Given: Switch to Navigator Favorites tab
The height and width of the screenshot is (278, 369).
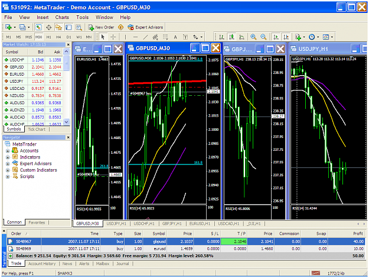Looking at the screenshot, I should 37,222.
